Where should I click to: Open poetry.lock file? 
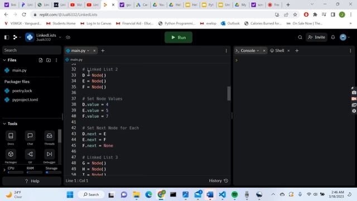coord(22,90)
